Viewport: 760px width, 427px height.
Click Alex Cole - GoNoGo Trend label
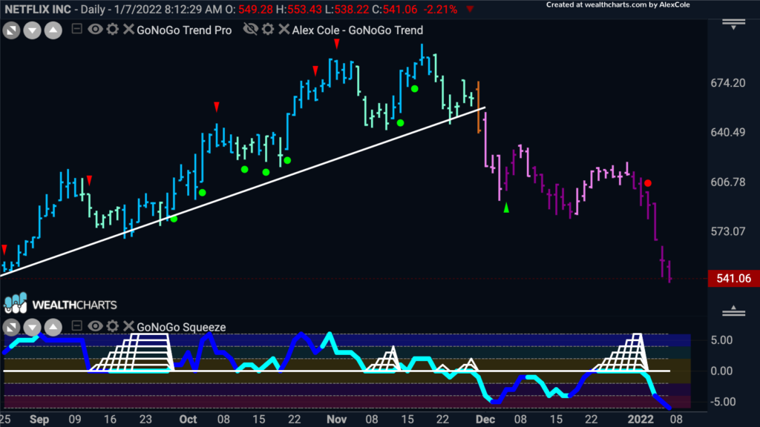point(358,30)
